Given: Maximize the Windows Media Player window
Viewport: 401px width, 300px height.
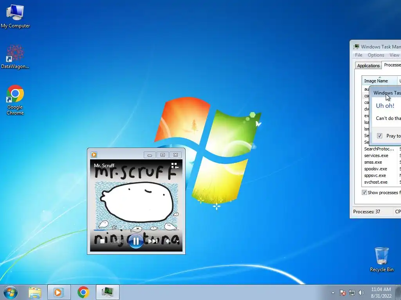Looking at the screenshot, I should tap(163, 155).
